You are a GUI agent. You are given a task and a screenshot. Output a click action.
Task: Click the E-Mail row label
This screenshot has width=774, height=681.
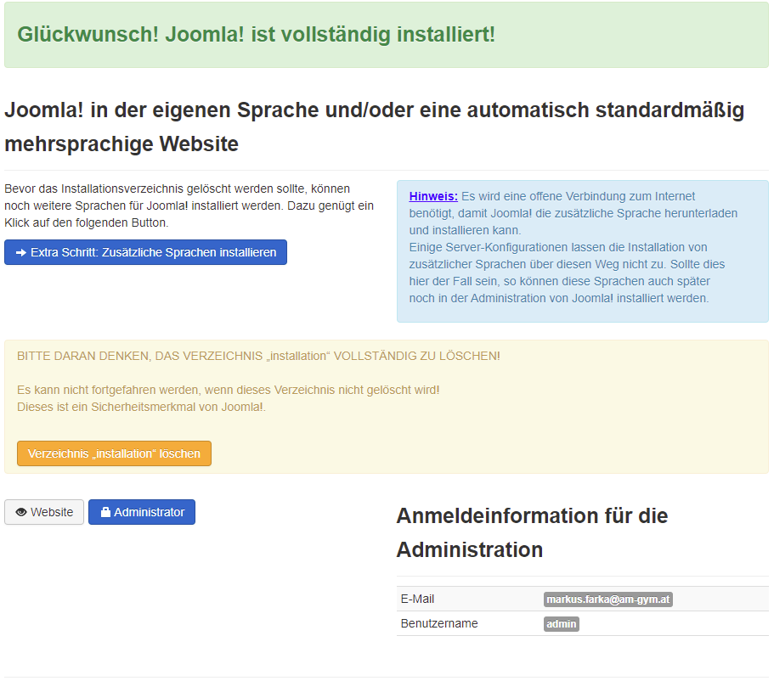418,599
